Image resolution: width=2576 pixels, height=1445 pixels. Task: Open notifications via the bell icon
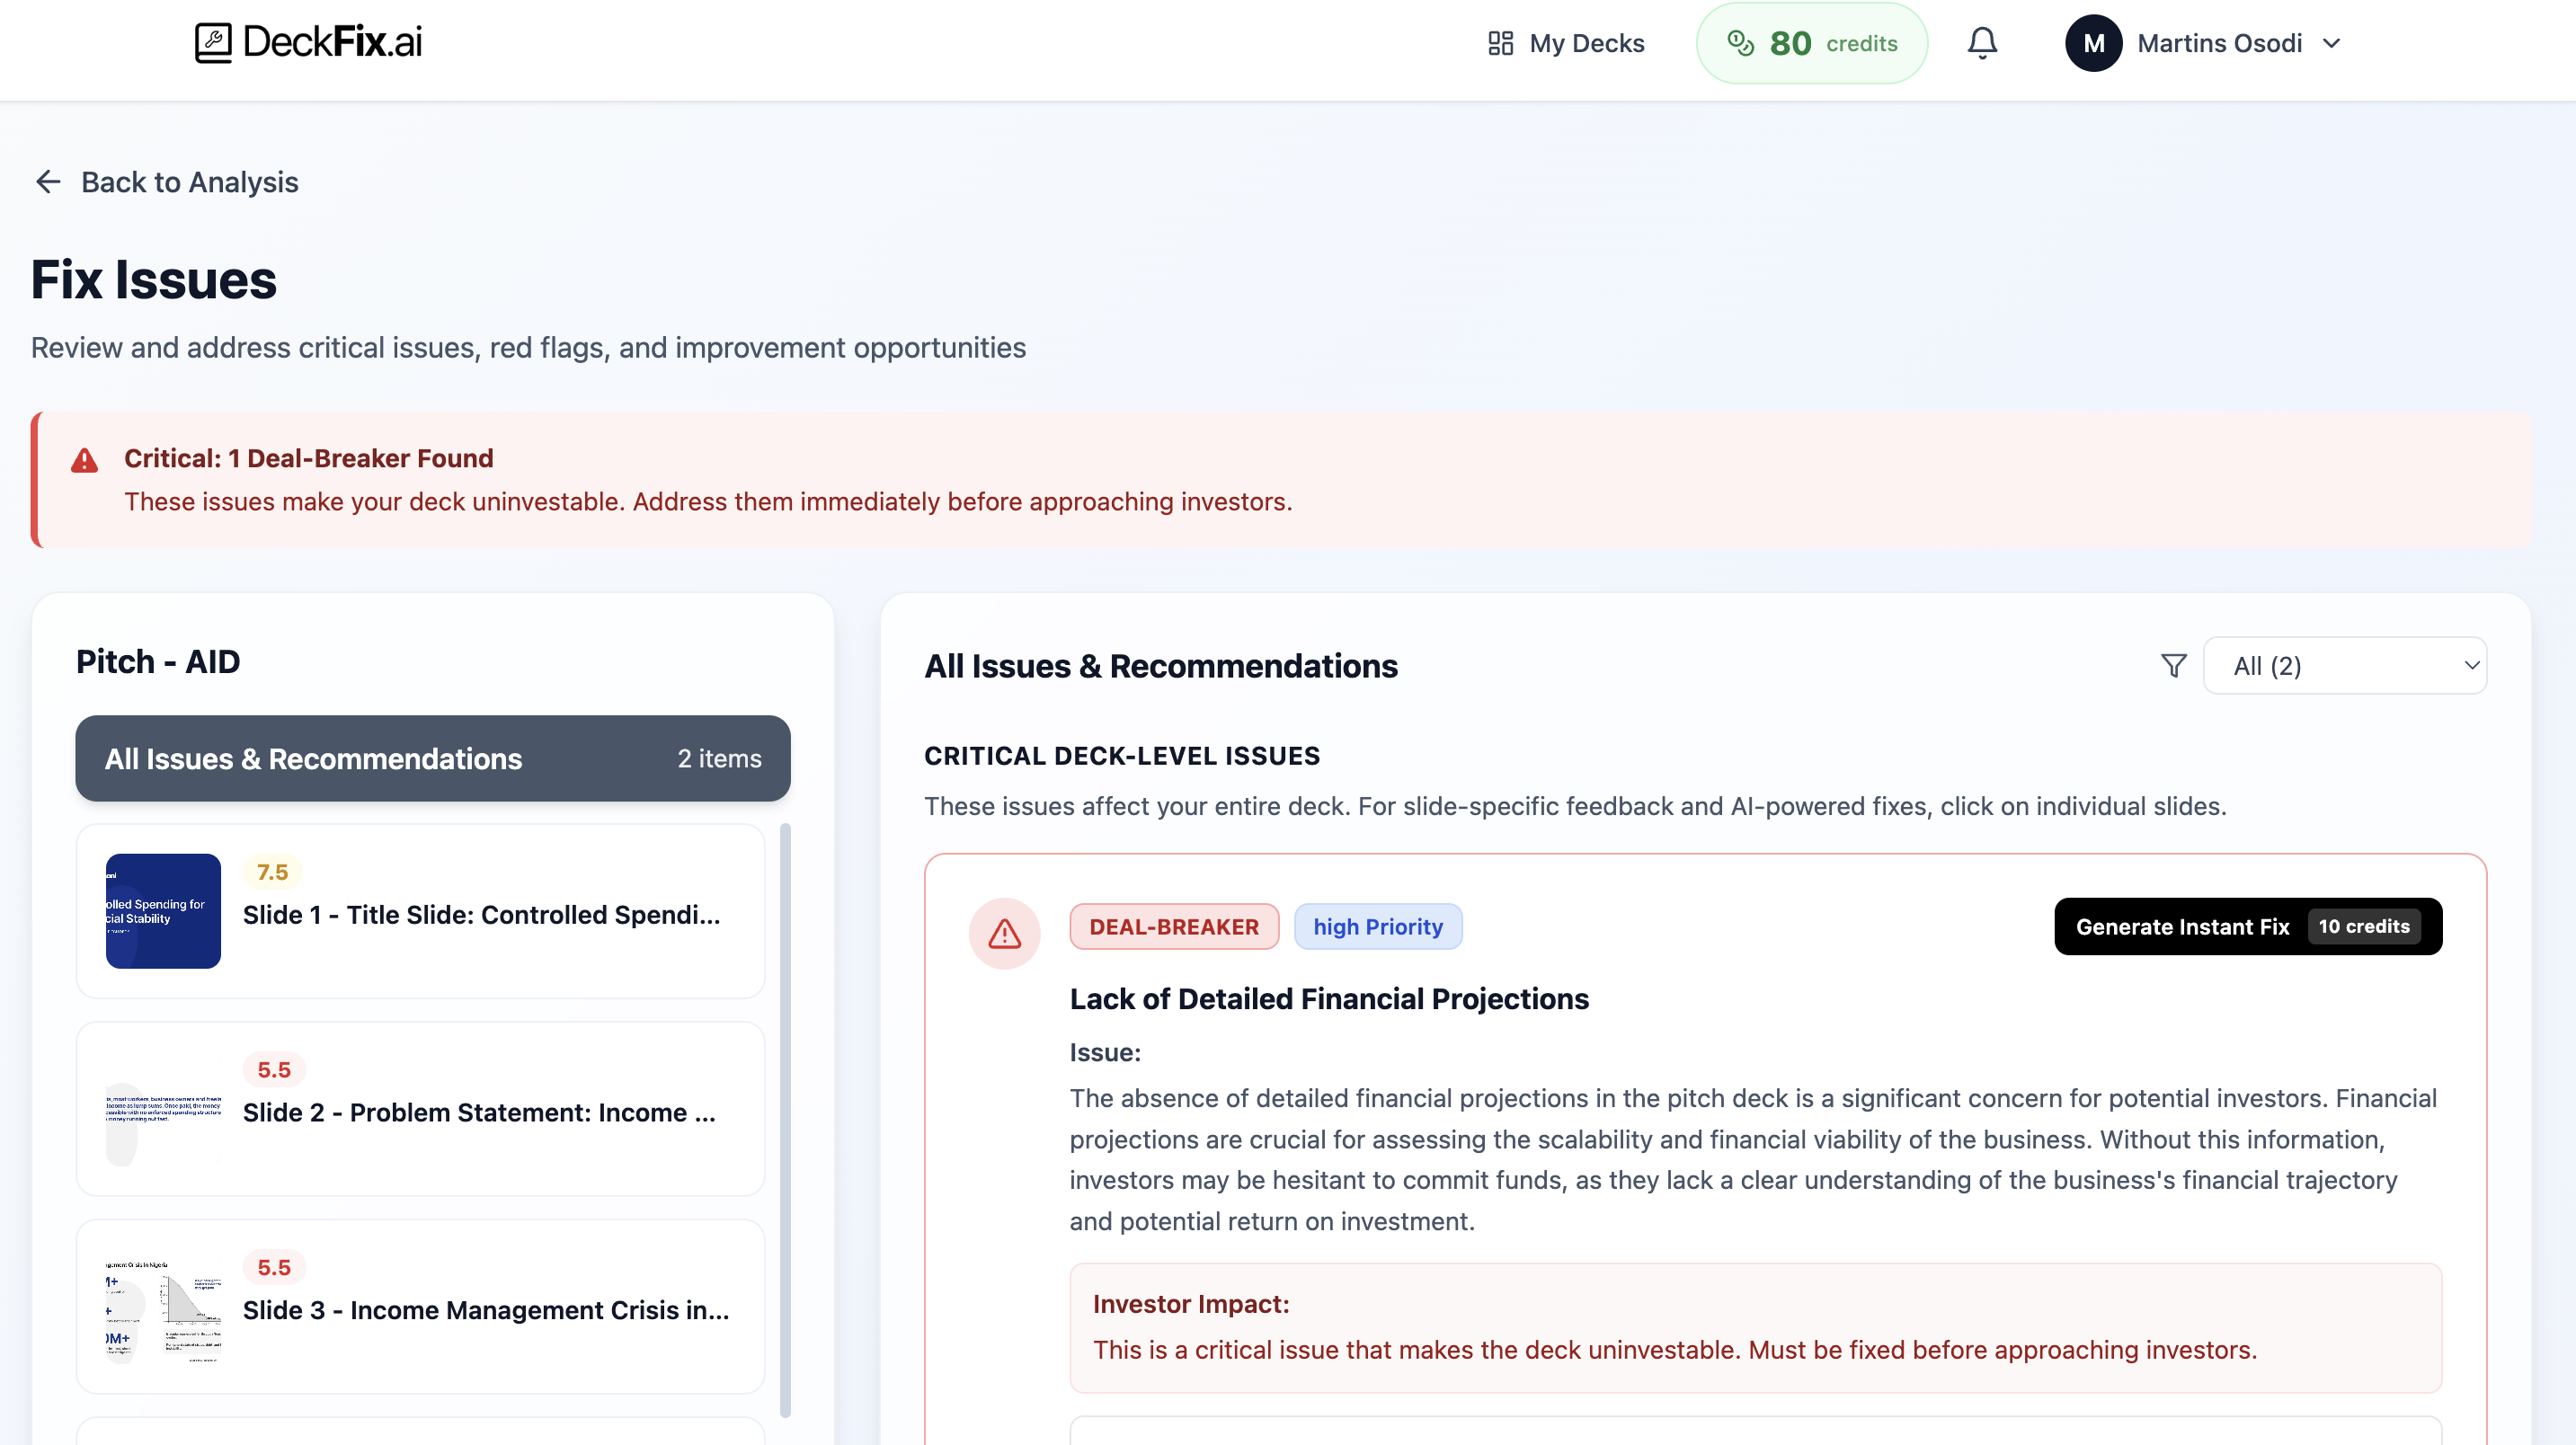[1982, 42]
